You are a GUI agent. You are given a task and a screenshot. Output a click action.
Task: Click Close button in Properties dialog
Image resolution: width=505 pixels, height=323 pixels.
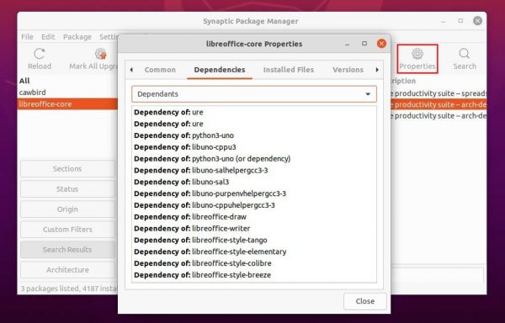click(x=365, y=301)
